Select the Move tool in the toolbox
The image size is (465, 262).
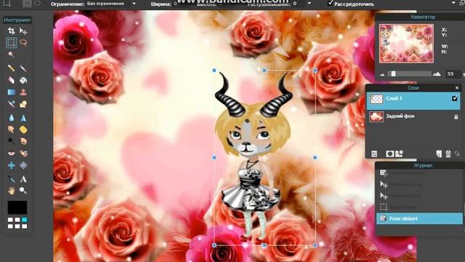23,31
